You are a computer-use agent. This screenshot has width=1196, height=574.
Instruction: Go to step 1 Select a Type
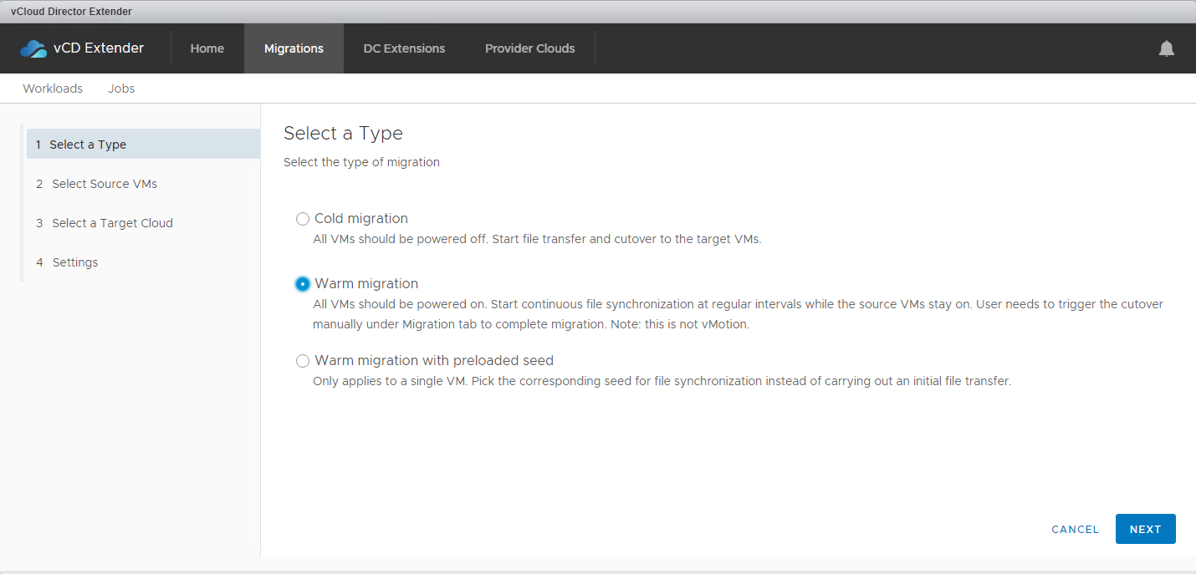pyautogui.click(x=88, y=145)
